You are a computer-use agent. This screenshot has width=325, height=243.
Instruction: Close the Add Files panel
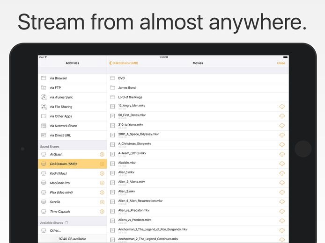click(281, 63)
